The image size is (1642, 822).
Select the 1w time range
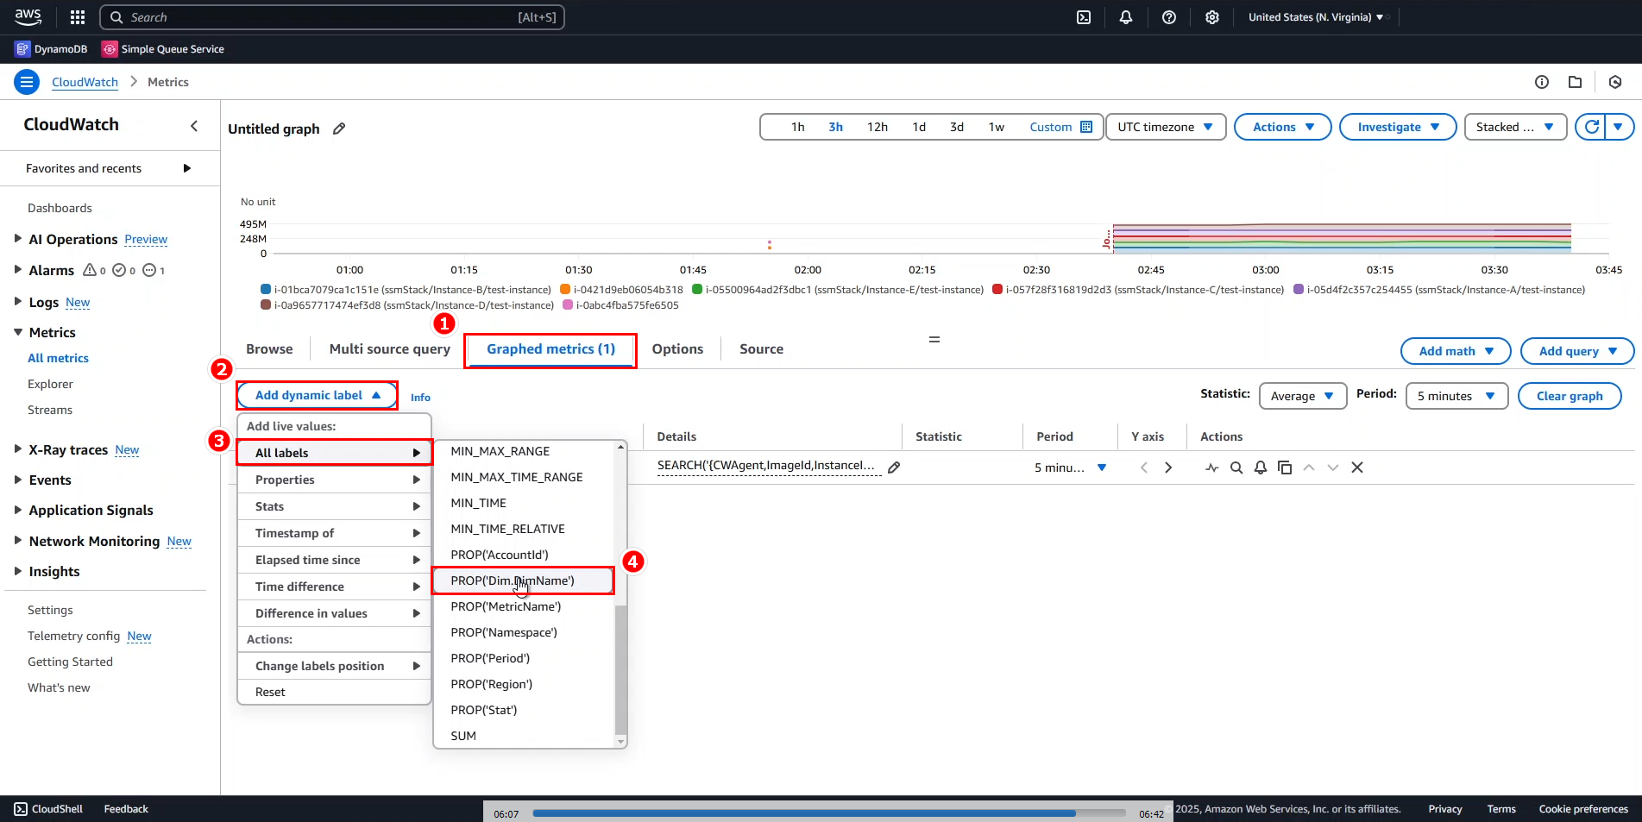pyautogui.click(x=996, y=127)
